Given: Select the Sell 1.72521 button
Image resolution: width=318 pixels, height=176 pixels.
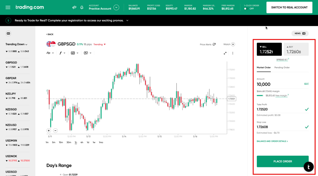Looking at the screenshot, I should tap(269, 49).
